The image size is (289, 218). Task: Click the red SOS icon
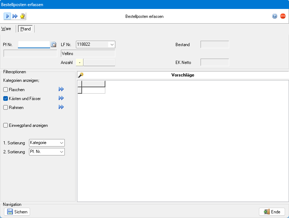tap(283, 16)
